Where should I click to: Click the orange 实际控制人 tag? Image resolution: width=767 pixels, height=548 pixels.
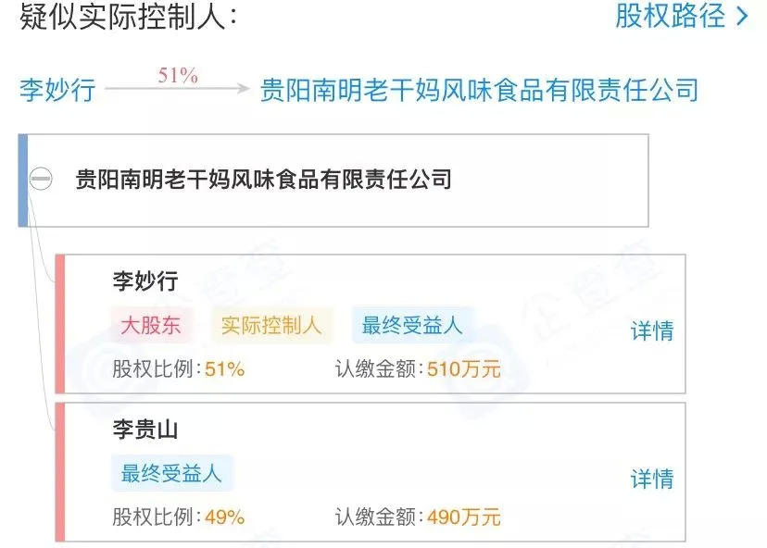click(x=271, y=325)
